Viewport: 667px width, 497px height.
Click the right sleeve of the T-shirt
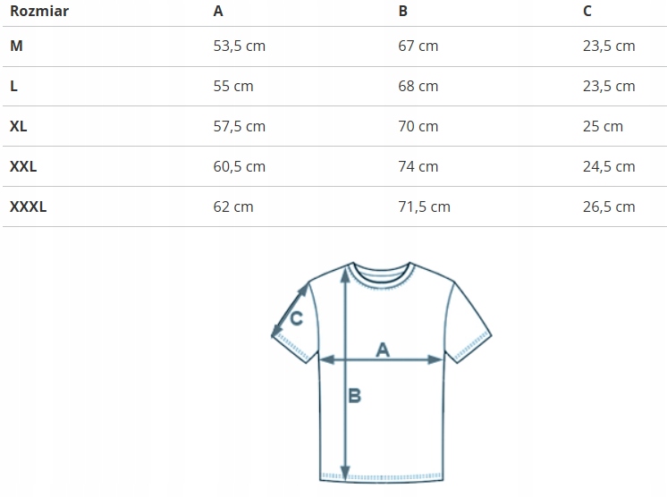(469, 322)
